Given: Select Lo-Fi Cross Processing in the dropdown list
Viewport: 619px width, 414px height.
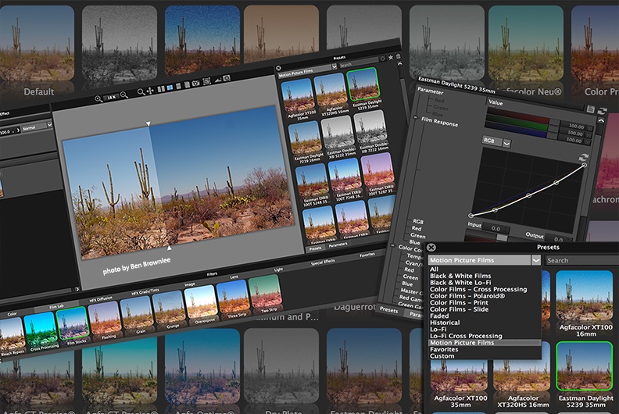Looking at the screenshot, I should 466,336.
